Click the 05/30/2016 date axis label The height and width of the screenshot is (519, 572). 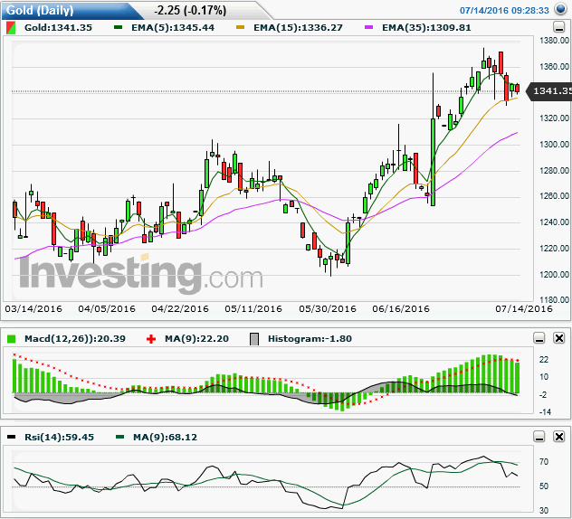click(328, 309)
